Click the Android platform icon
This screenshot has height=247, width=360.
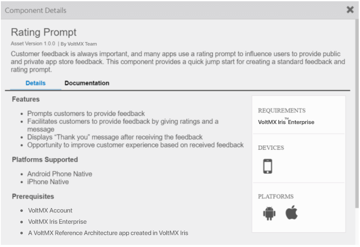(269, 214)
